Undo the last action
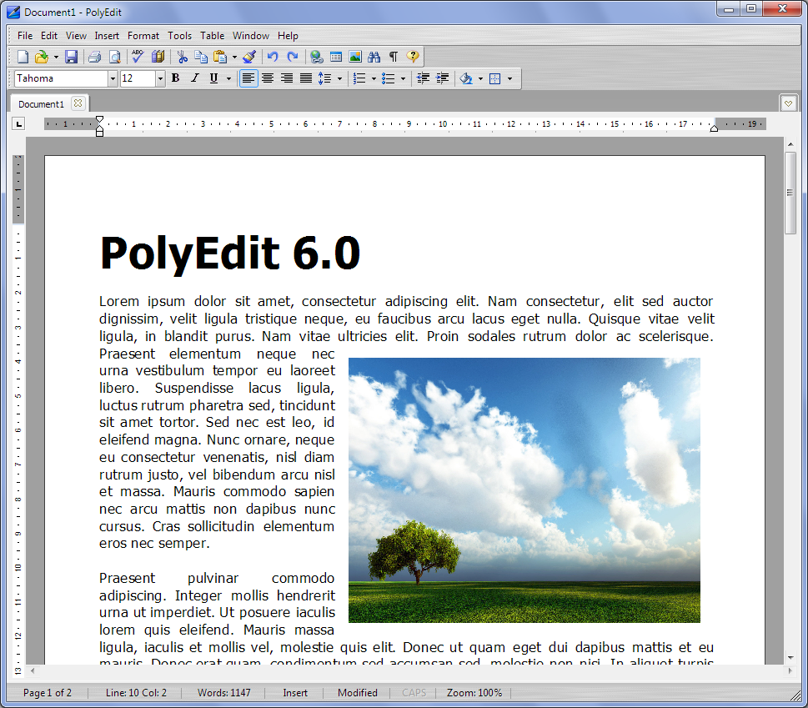 coord(274,57)
